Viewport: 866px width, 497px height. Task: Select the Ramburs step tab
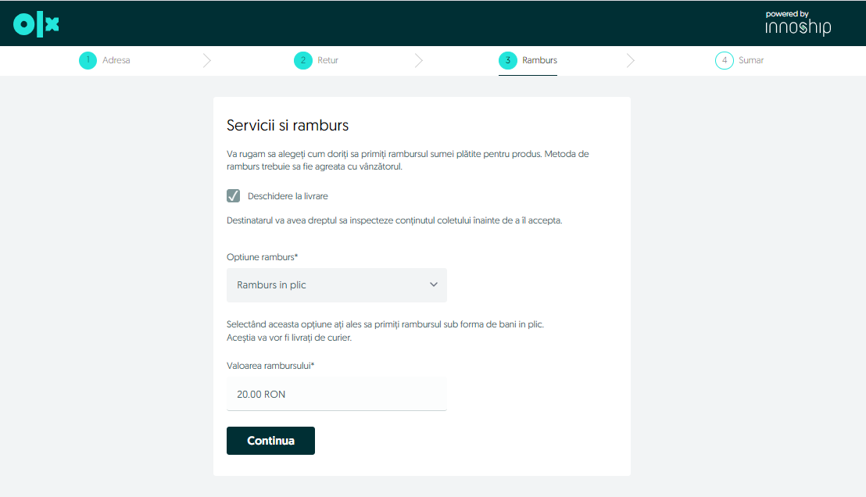[x=539, y=60]
